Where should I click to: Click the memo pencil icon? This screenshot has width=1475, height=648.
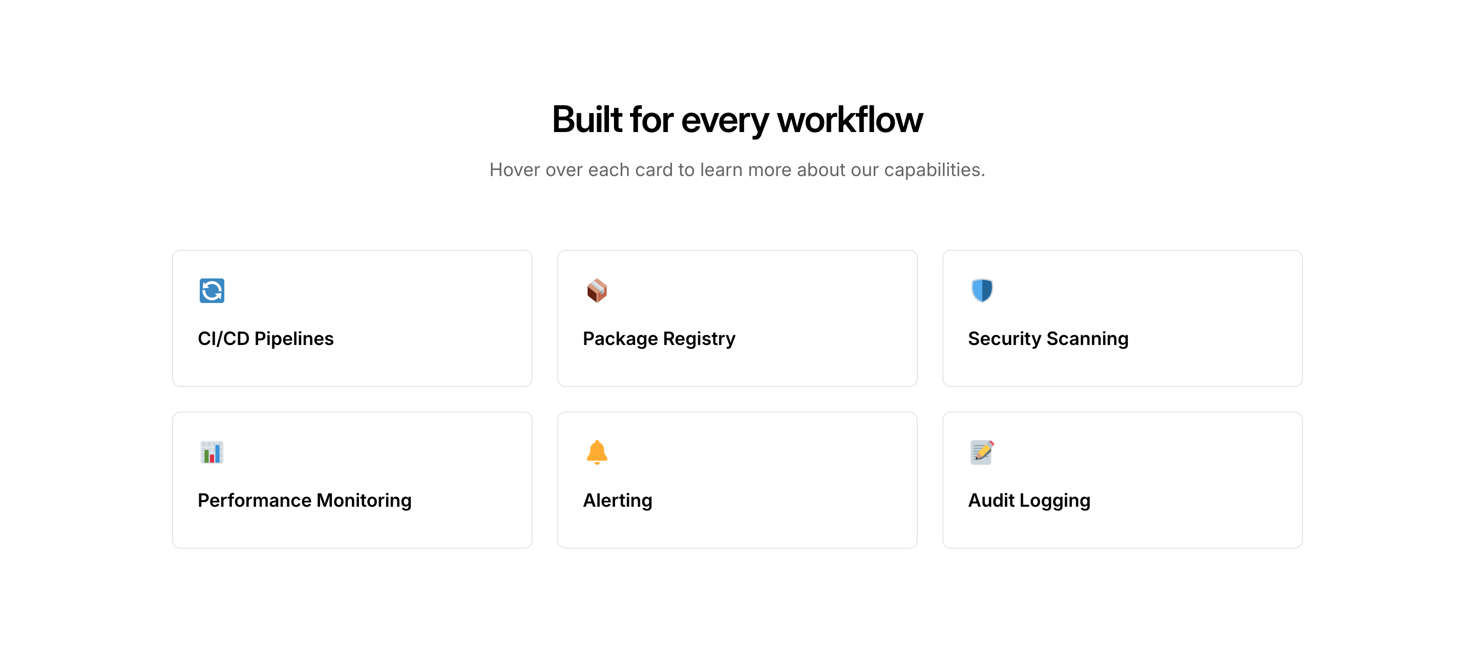pyautogui.click(x=982, y=452)
